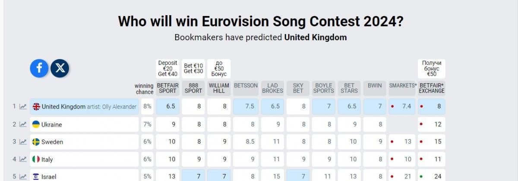Open the Israel odds history chart icon
Viewport: 518px width, 181px height.
tap(23, 176)
